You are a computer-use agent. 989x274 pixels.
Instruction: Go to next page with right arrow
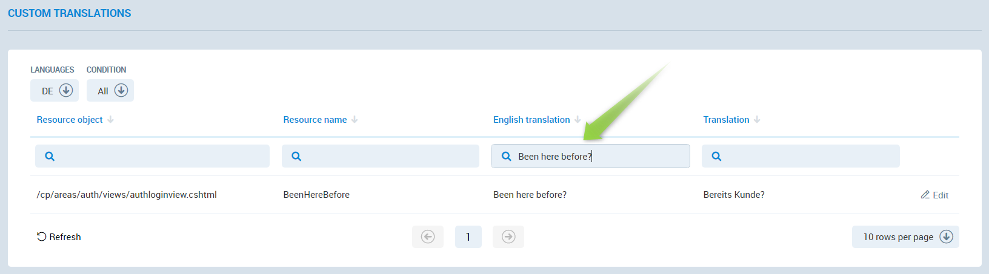[508, 236]
